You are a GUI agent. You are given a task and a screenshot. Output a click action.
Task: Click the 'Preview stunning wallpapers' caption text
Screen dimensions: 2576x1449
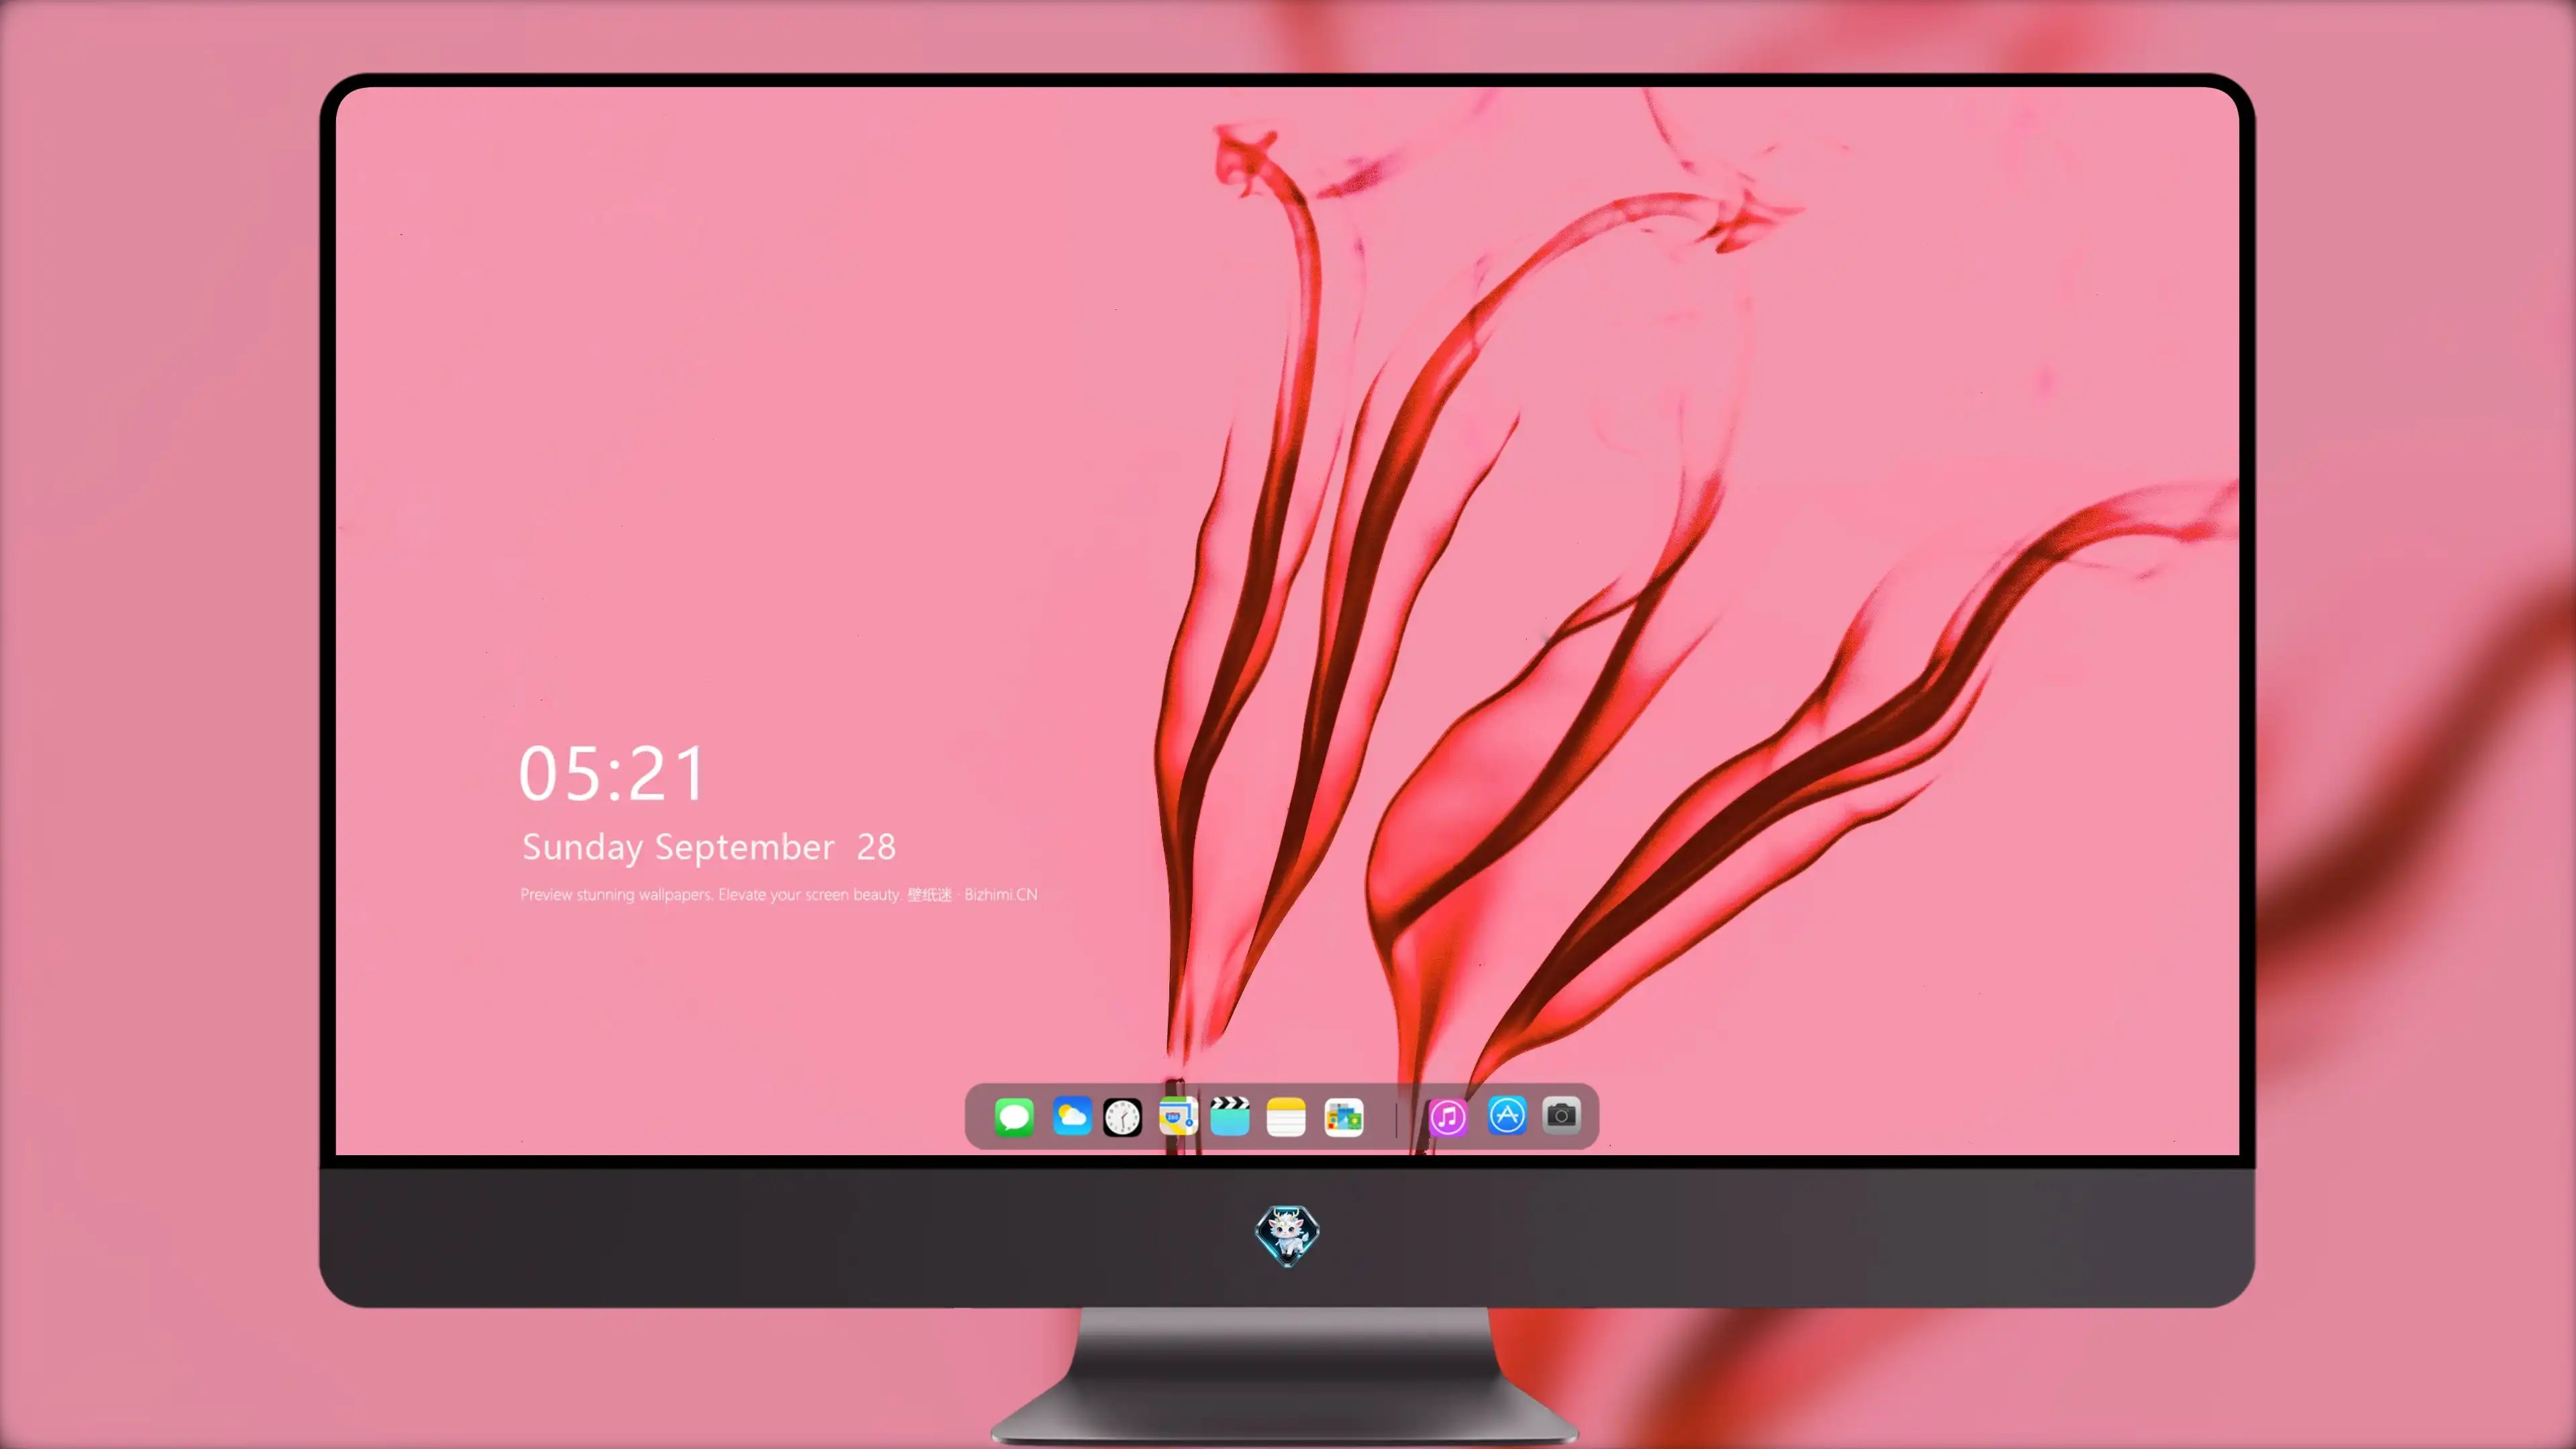point(778,894)
